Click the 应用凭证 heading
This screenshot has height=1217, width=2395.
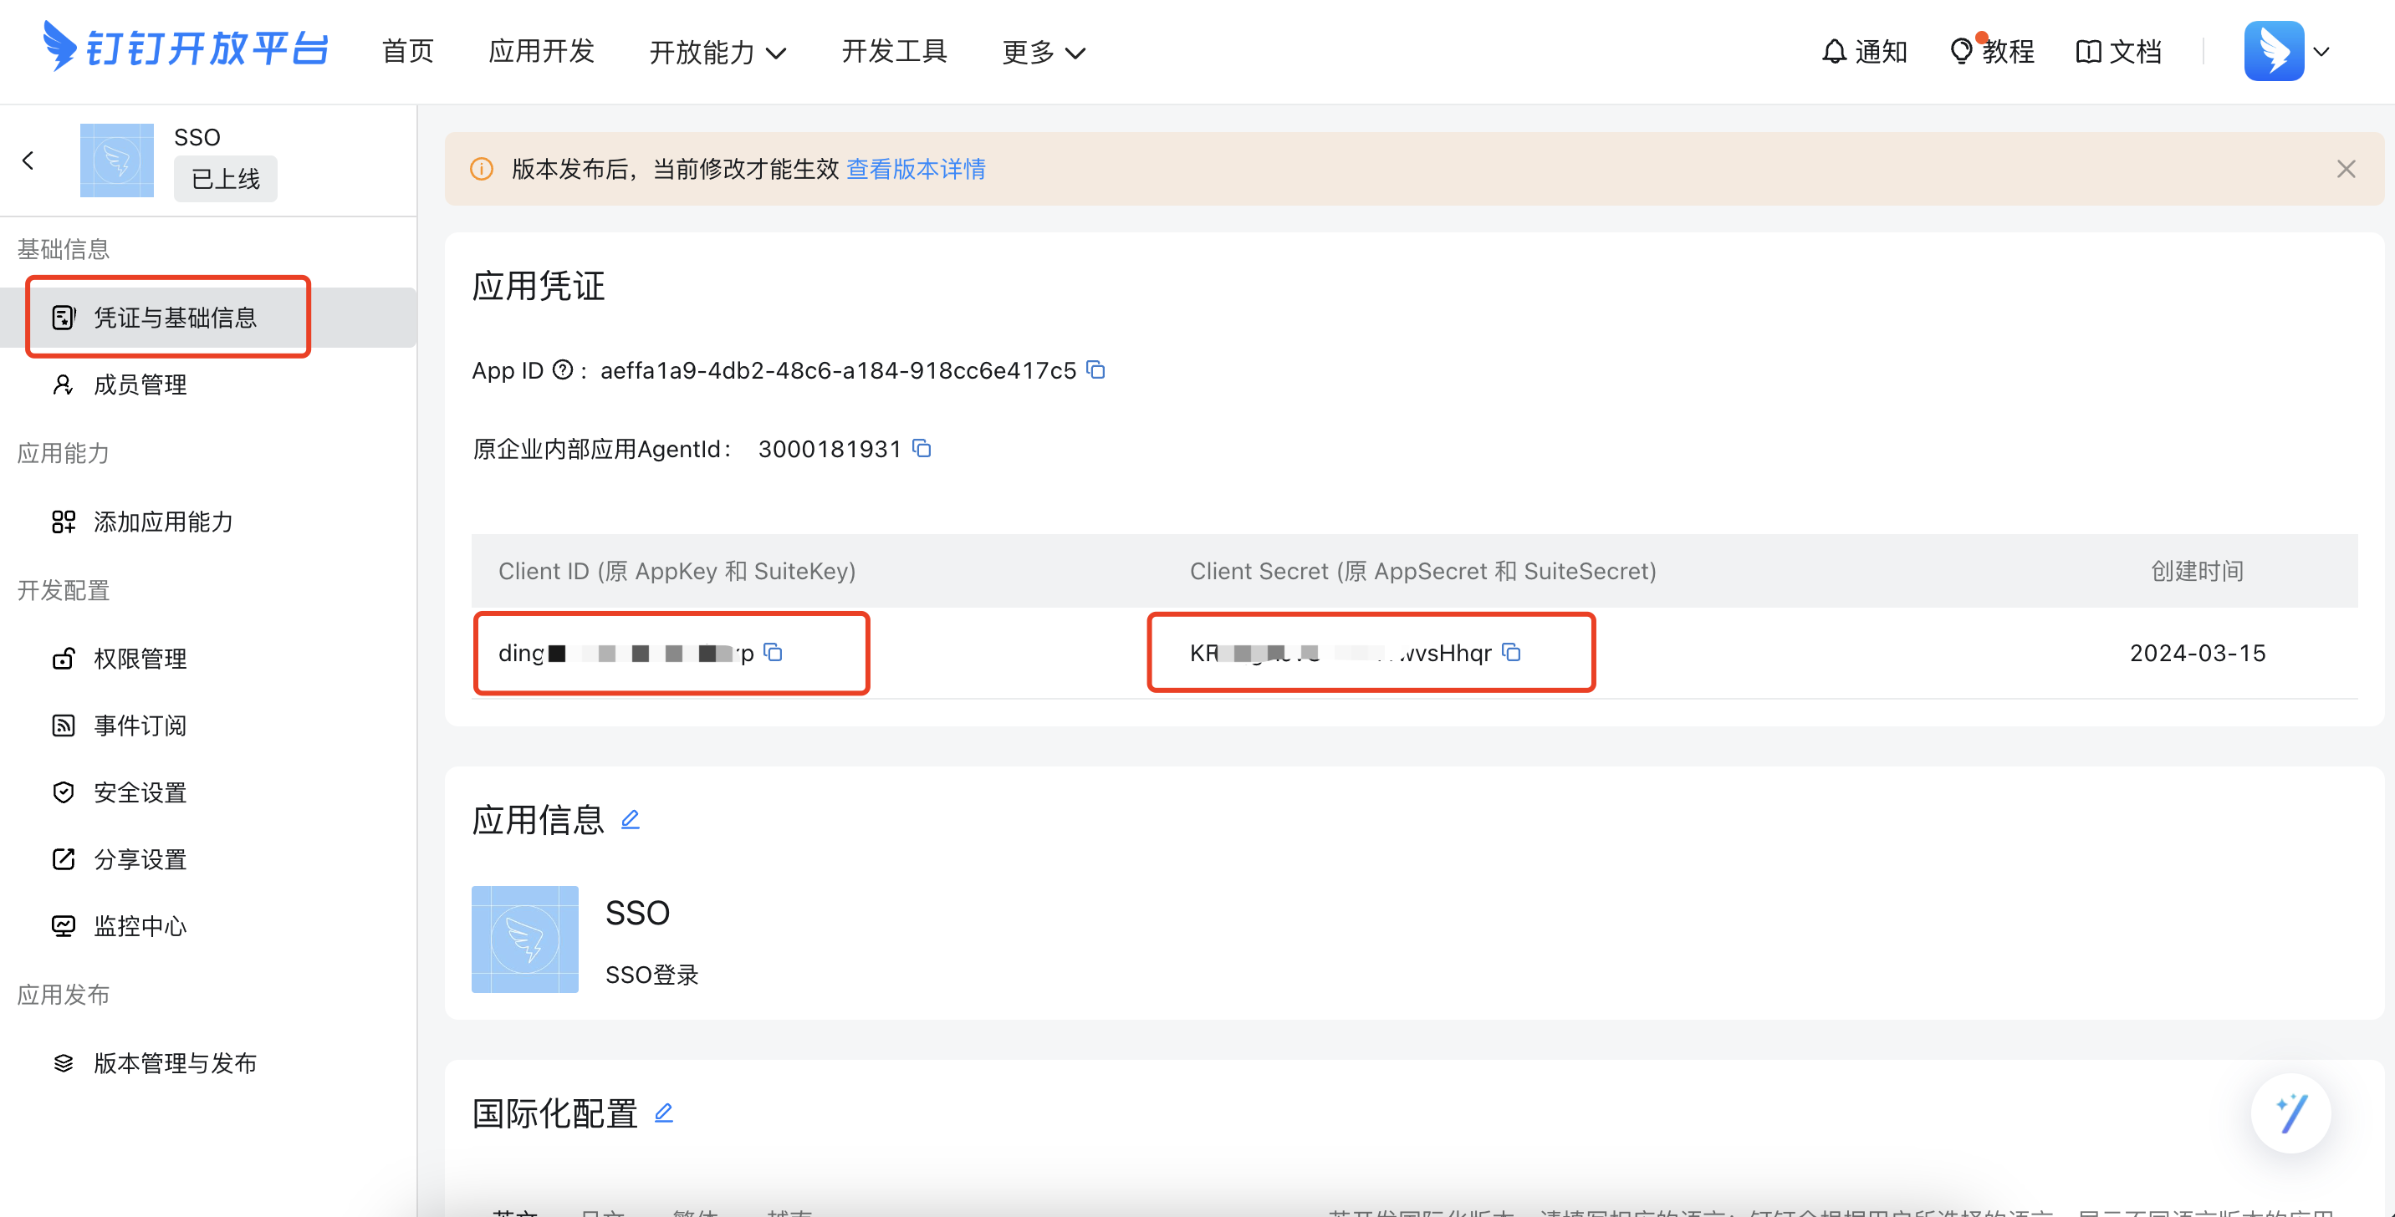[x=539, y=285]
